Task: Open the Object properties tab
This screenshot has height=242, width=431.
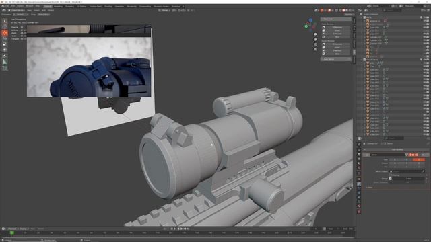Action: (359, 179)
